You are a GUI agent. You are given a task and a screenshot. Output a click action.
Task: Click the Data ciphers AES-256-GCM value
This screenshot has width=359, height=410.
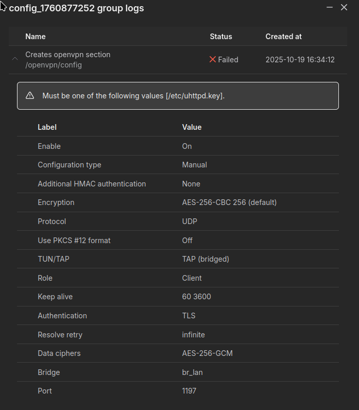tap(207, 353)
